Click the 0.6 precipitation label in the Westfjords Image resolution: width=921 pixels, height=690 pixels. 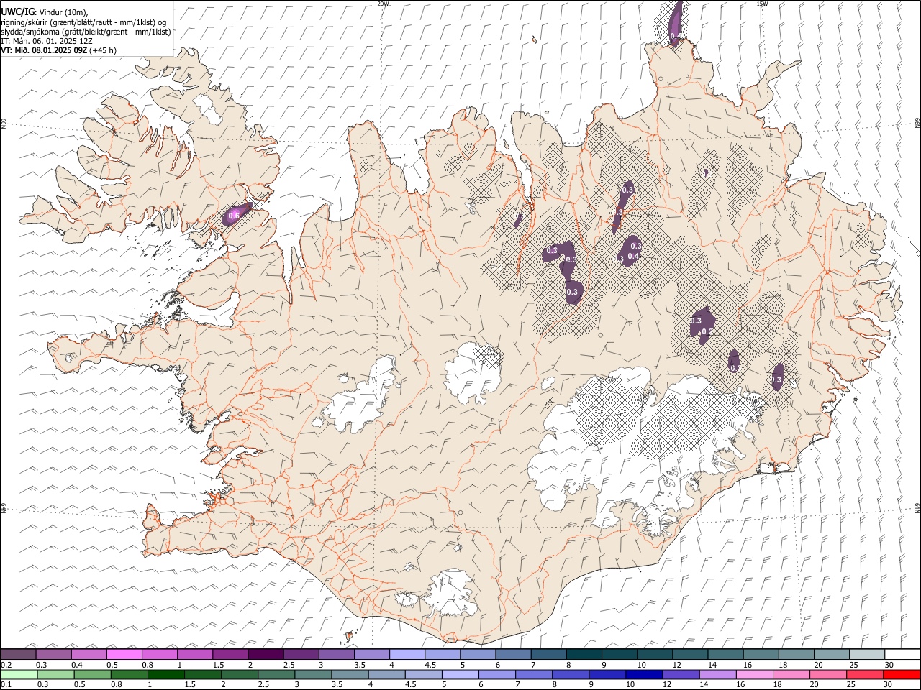coord(233,216)
